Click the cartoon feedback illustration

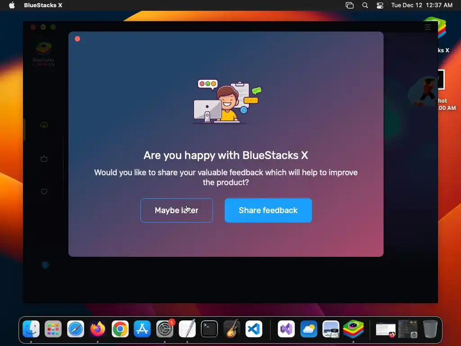227,101
